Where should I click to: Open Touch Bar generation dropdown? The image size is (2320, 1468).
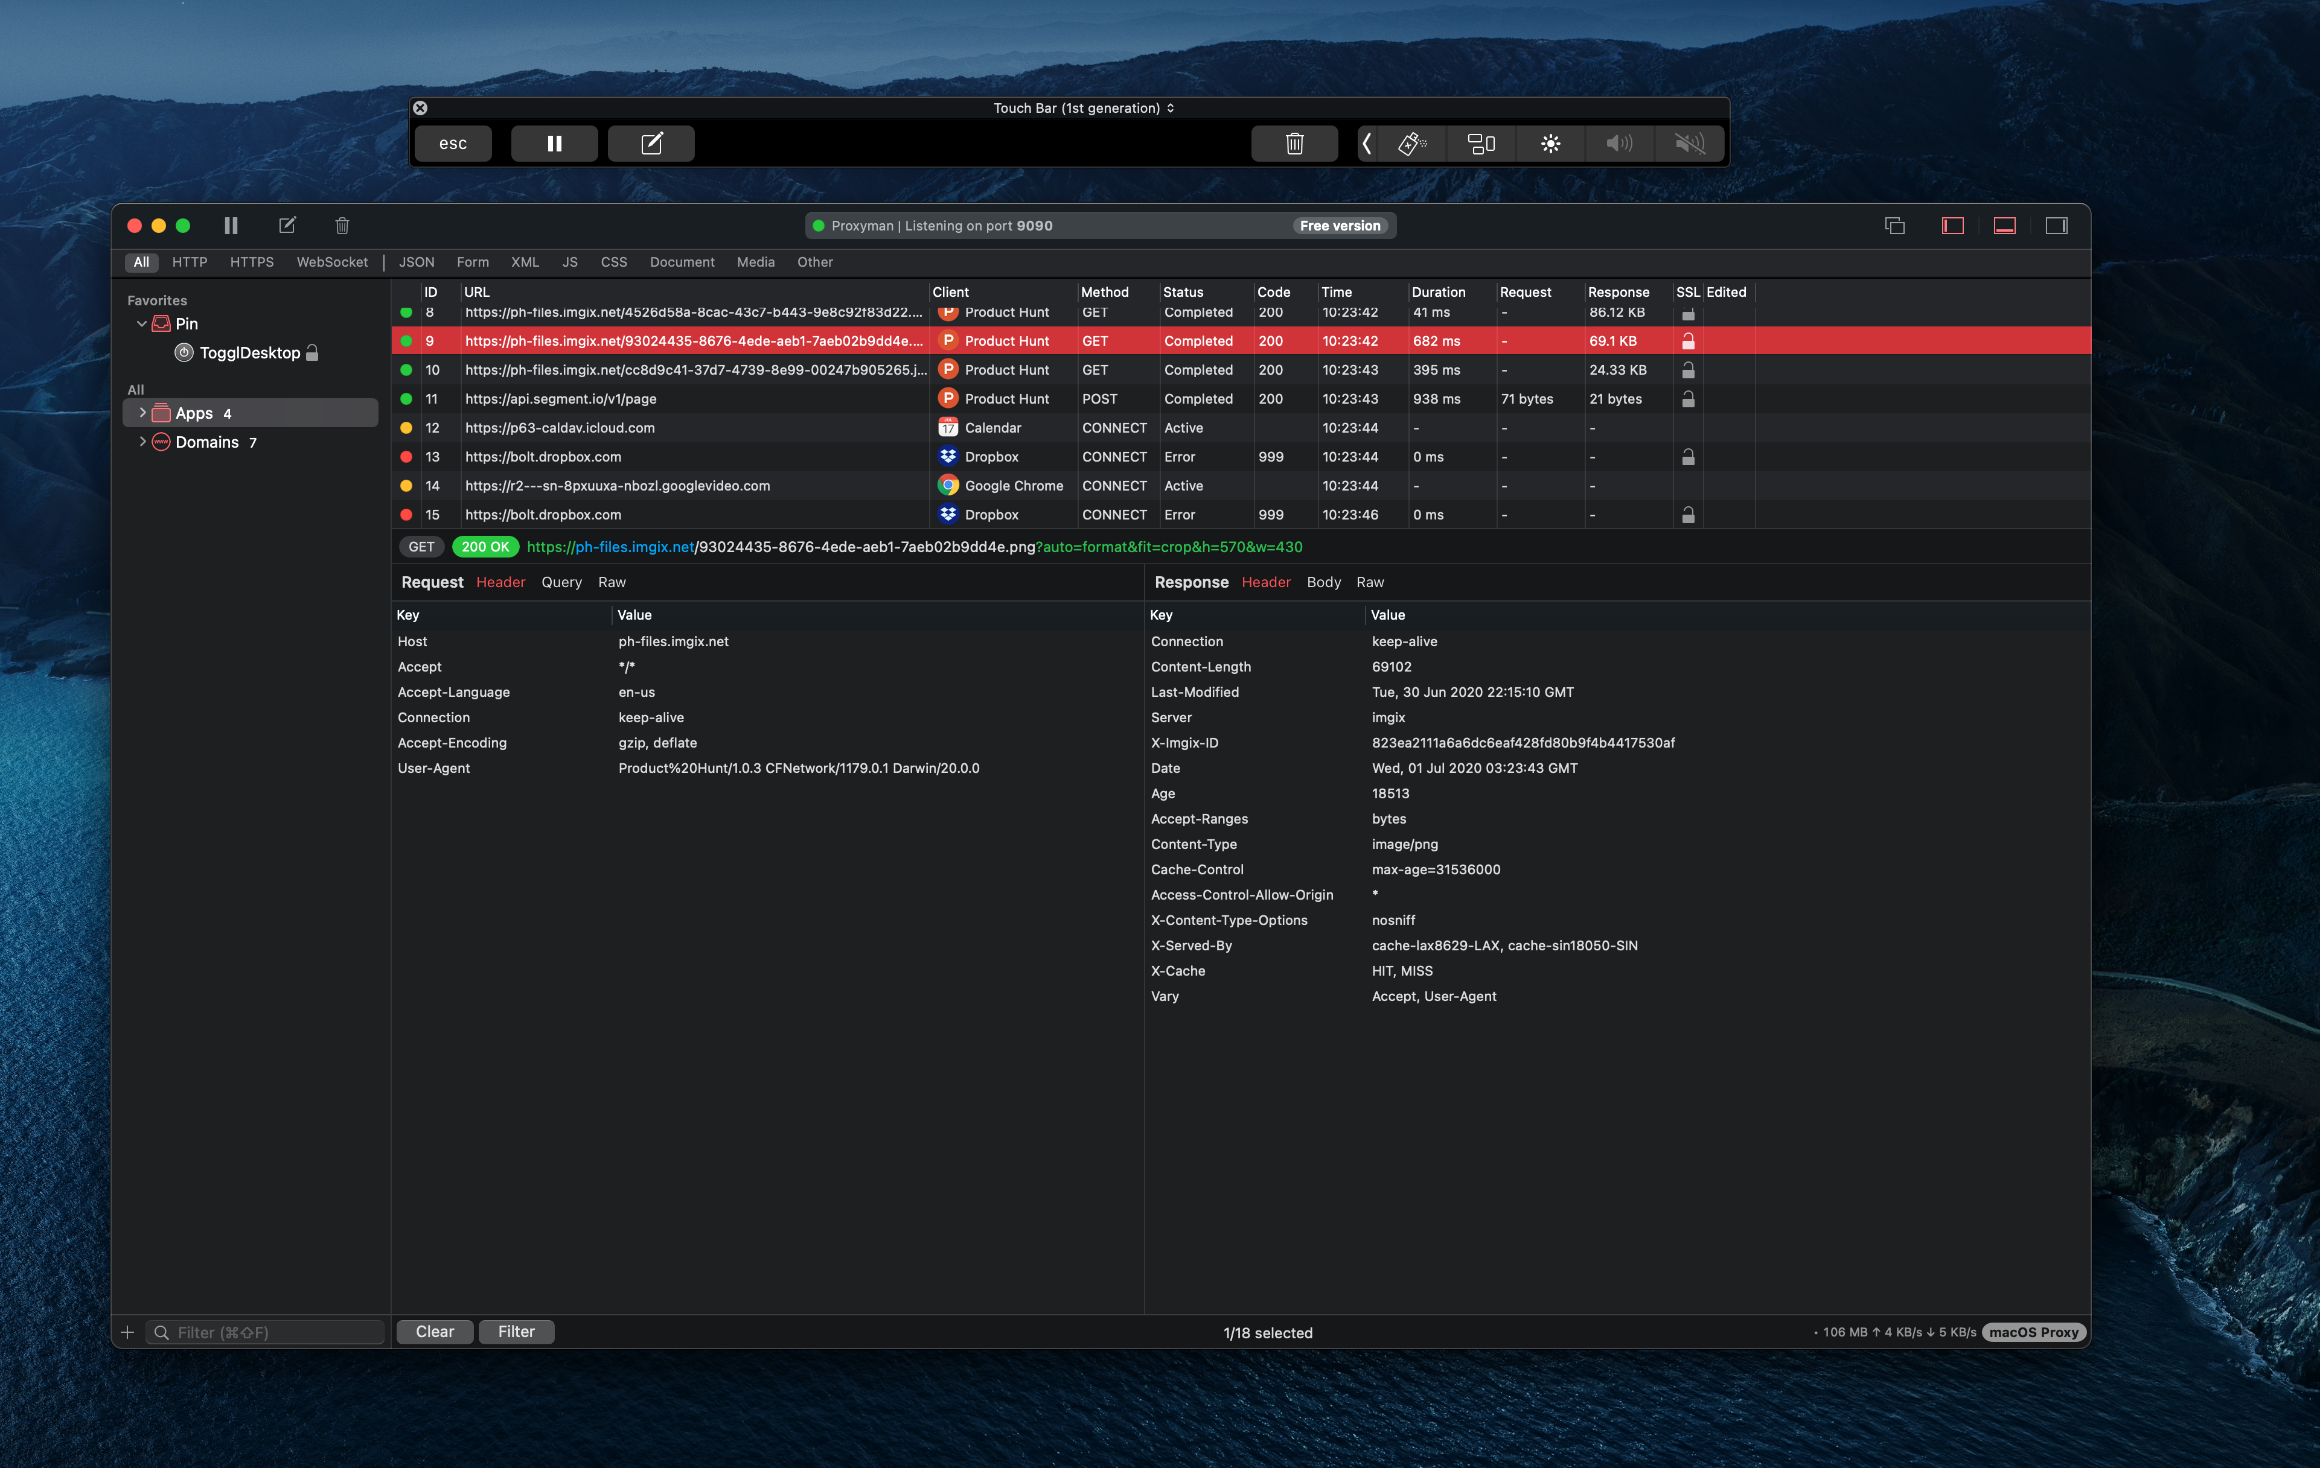tap(1084, 108)
